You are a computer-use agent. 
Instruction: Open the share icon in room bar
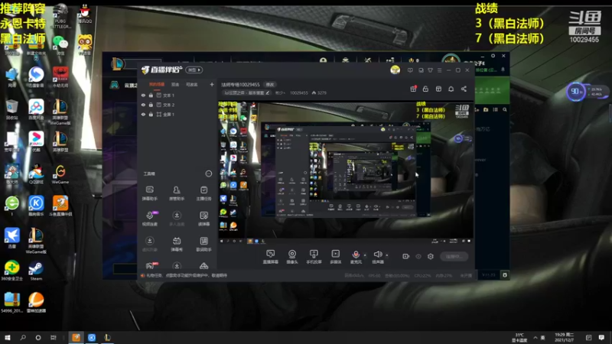[x=464, y=89]
